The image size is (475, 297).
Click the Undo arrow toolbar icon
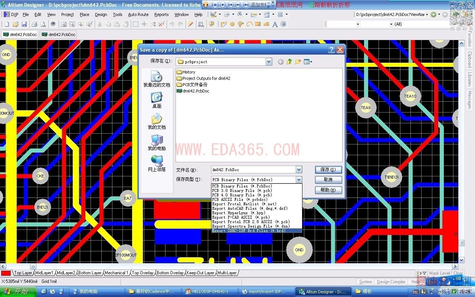point(172,24)
